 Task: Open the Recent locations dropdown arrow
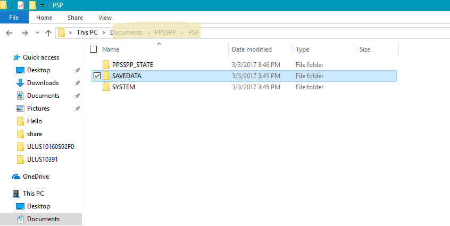click(x=37, y=33)
